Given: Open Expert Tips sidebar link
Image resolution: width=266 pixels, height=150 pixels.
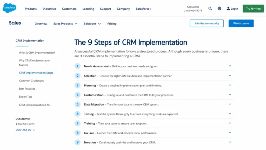Looking at the screenshot, I should point(25,97).
